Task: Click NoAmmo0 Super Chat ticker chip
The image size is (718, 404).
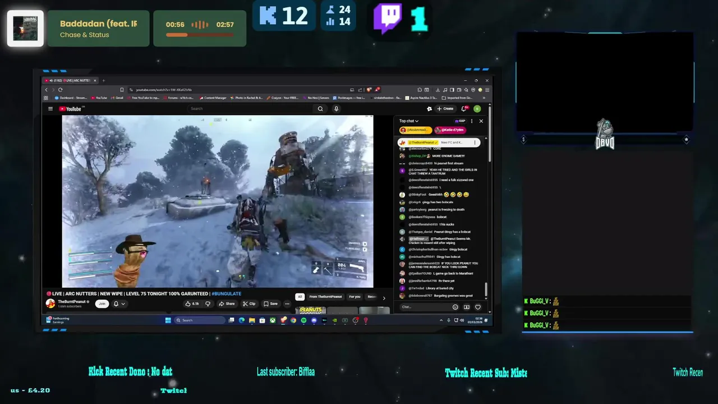Action: [416, 130]
